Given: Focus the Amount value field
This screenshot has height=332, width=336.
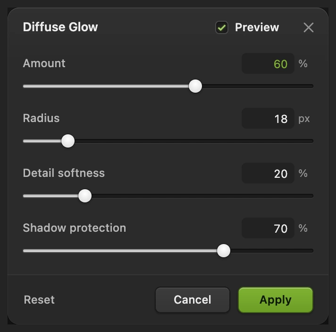Looking at the screenshot, I should point(268,63).
